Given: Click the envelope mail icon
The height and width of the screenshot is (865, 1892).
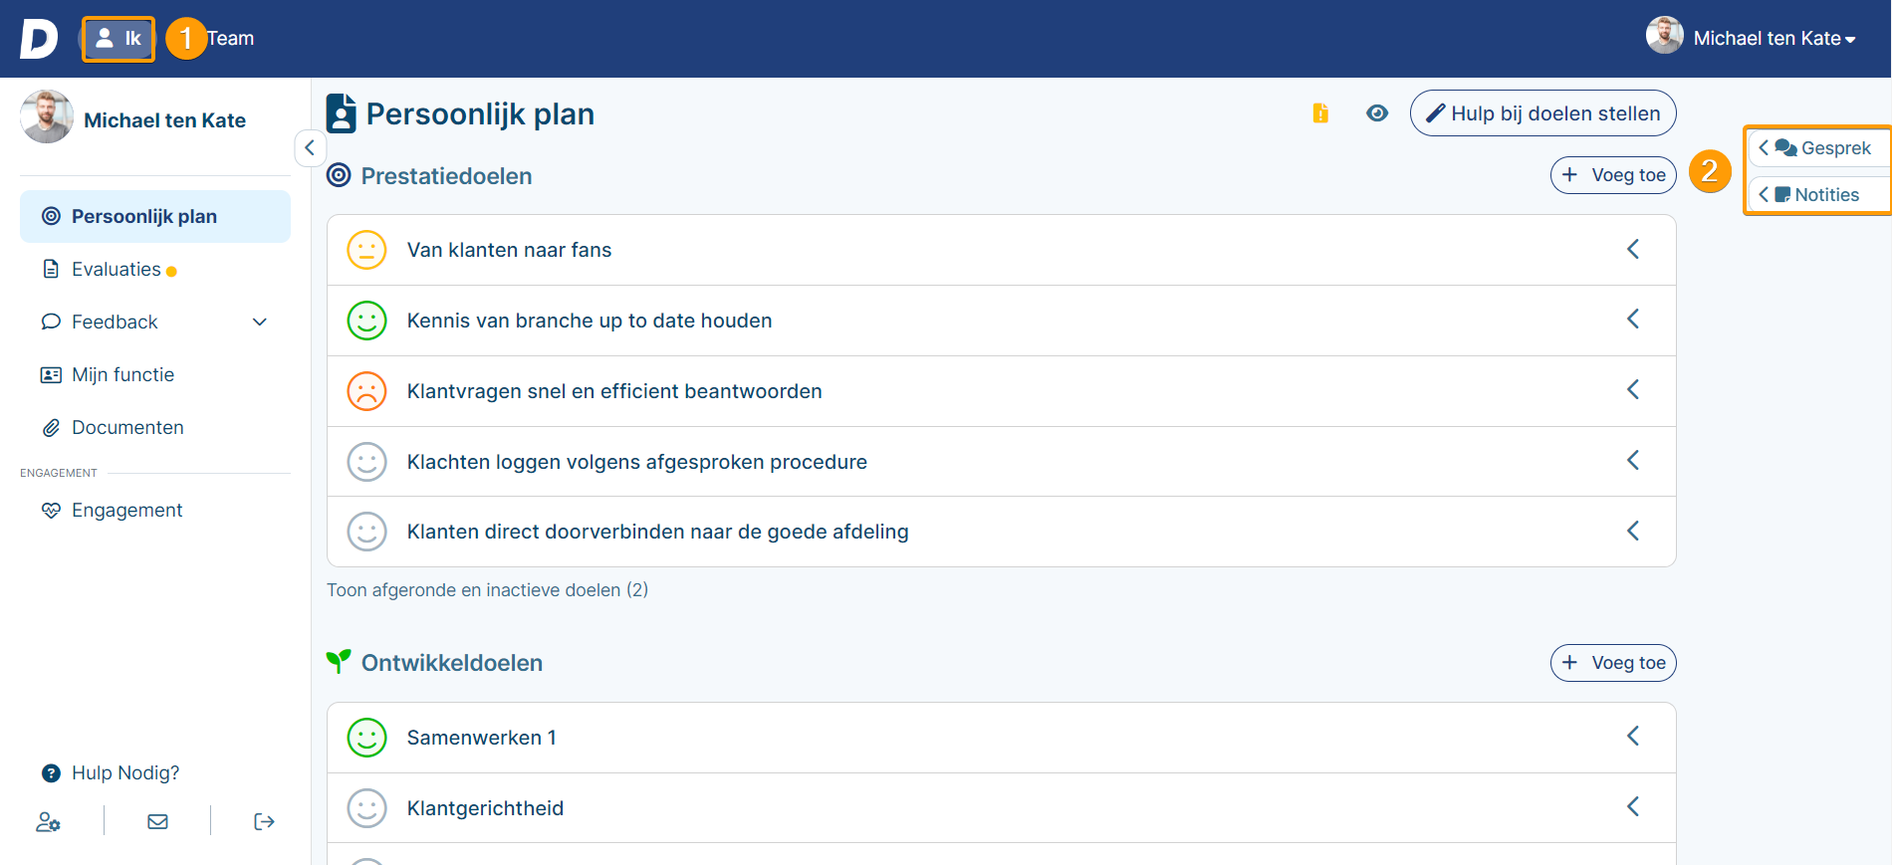Looking at the screenshot, I should pos(157,821).
